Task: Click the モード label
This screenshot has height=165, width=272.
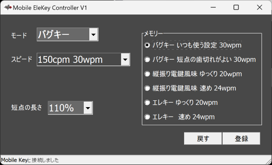Action: [x=19, y=35]
